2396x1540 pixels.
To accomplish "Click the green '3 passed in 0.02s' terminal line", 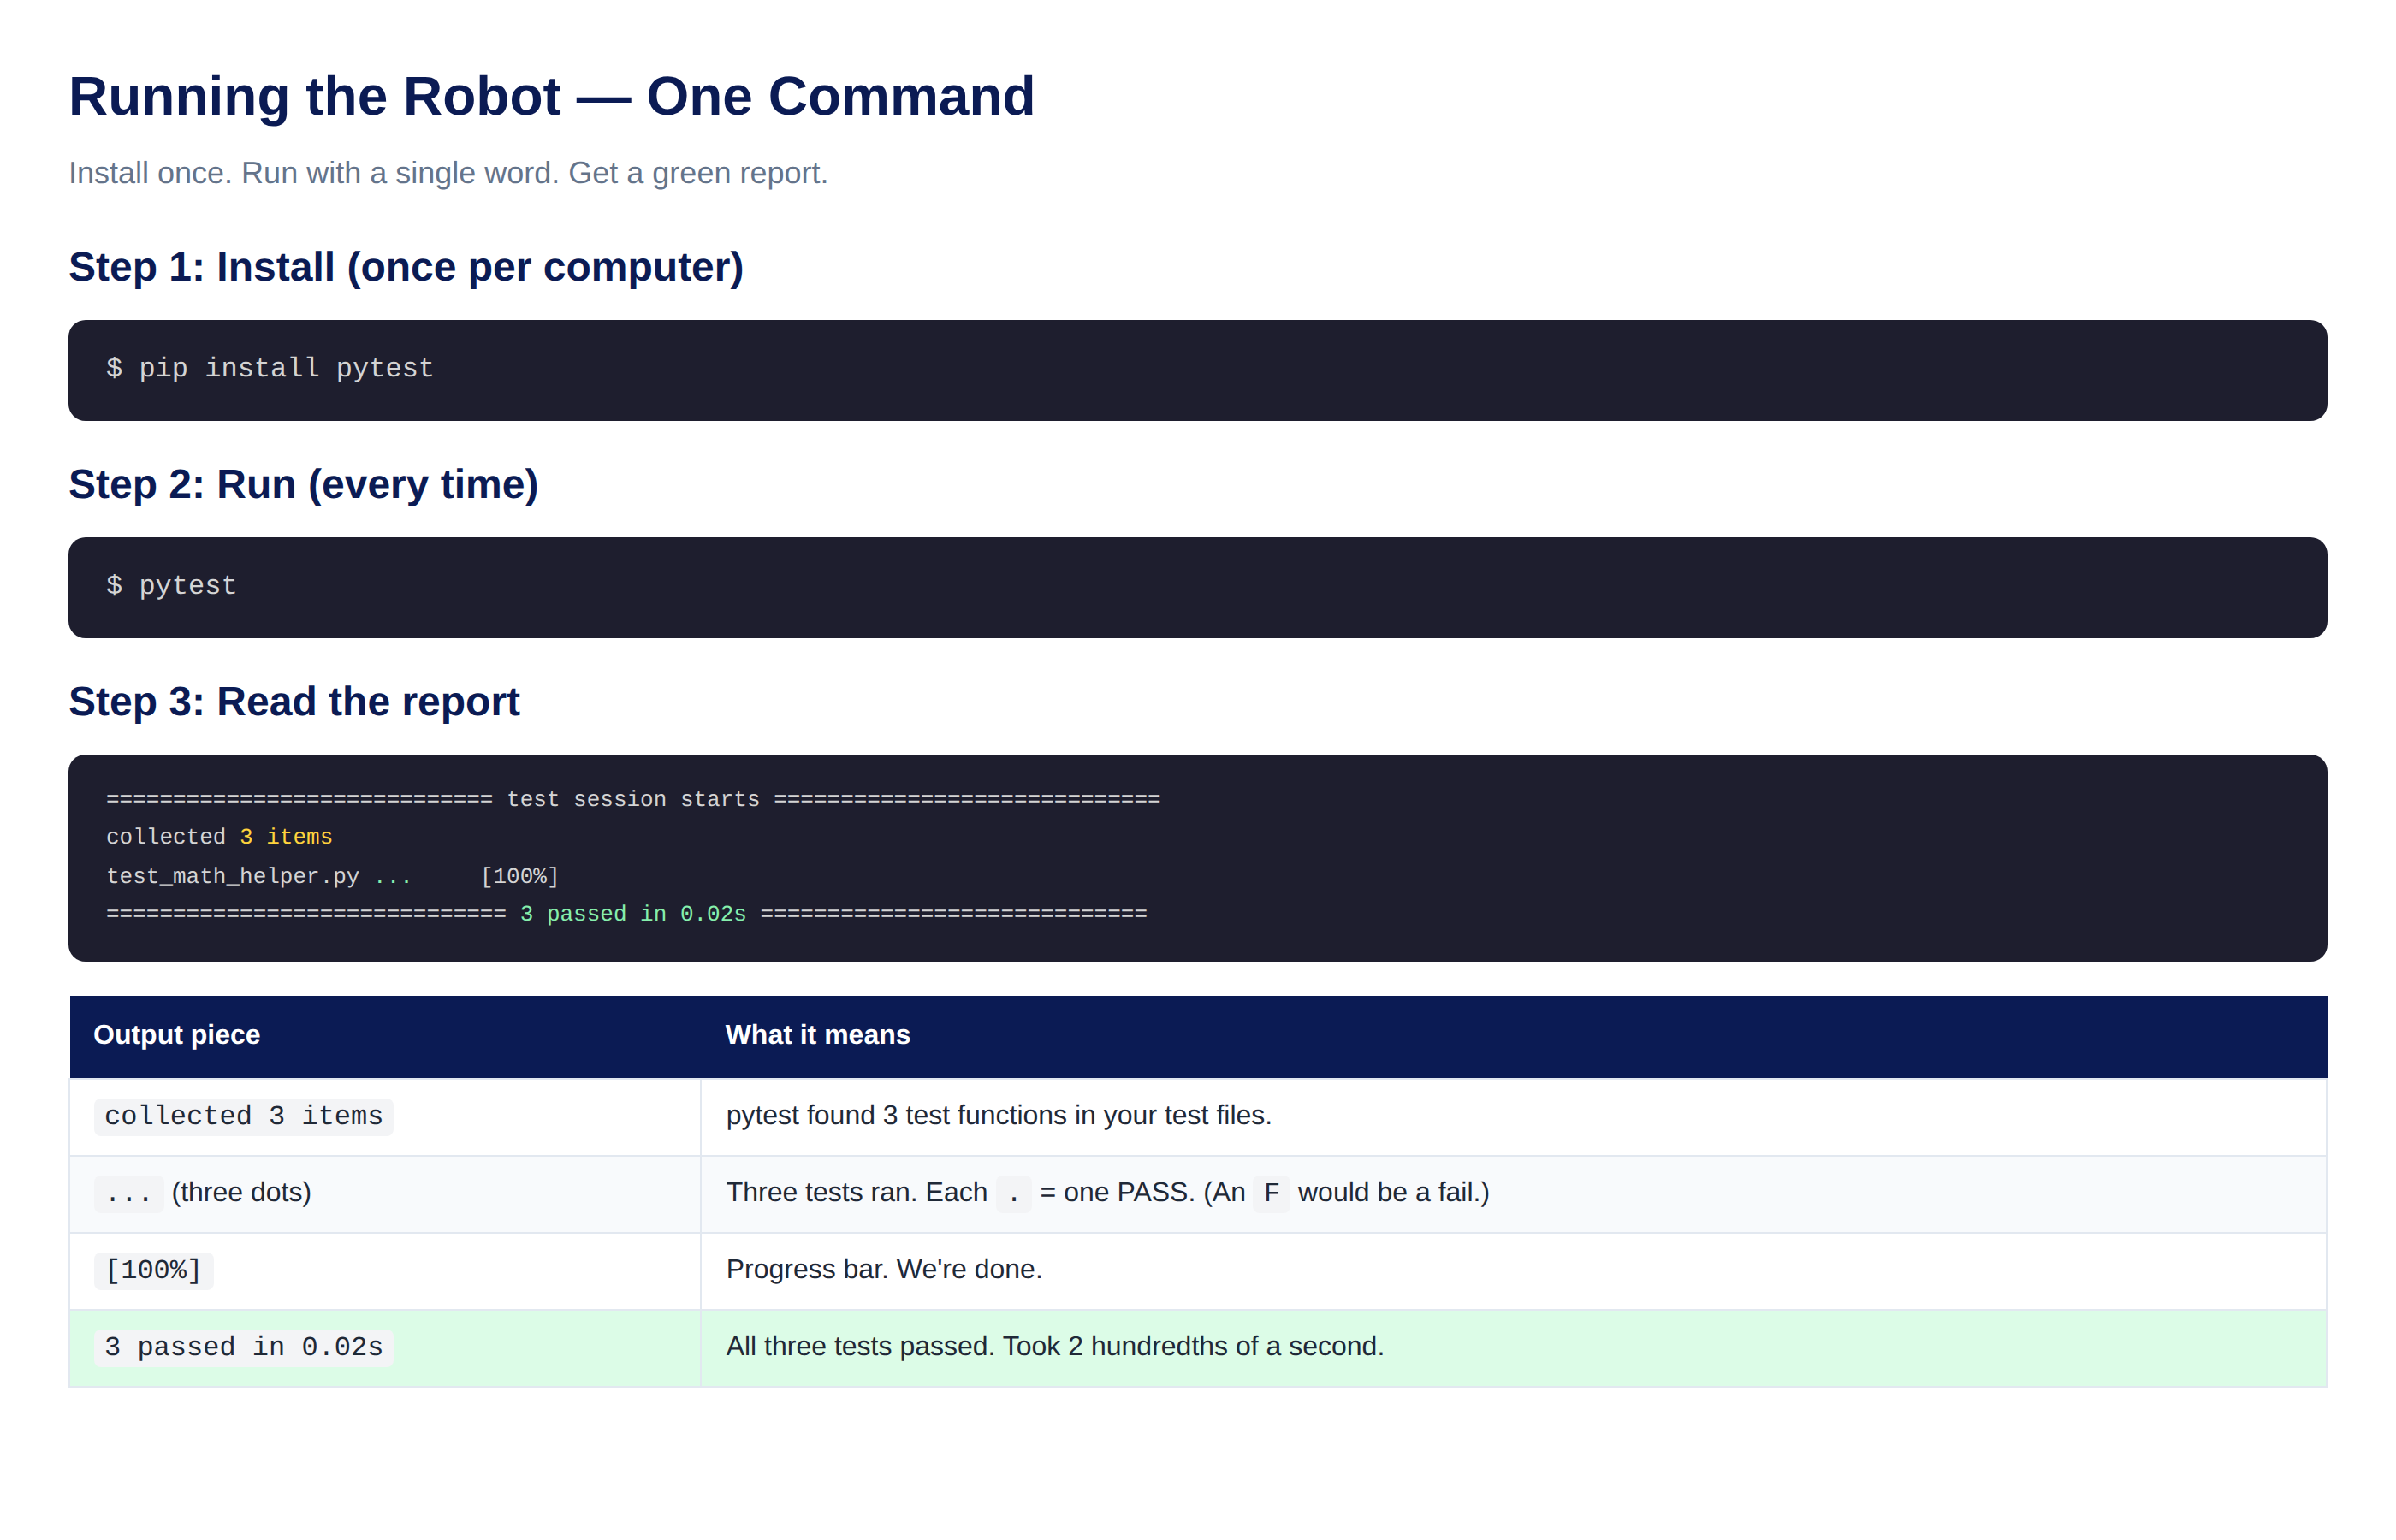I will coord(633,914).
